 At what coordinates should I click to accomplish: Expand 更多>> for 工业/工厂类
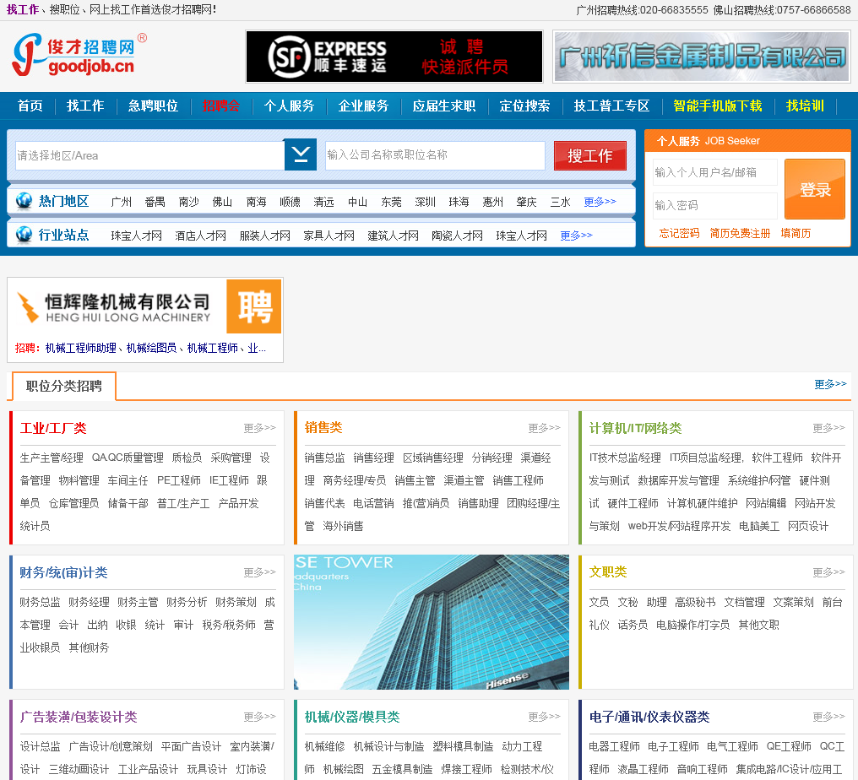coord(260,428)
